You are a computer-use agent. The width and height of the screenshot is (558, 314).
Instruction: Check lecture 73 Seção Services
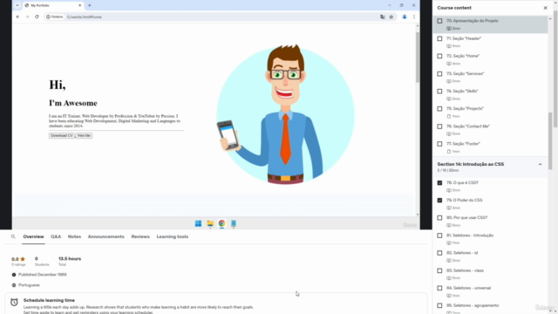point(439,73)
